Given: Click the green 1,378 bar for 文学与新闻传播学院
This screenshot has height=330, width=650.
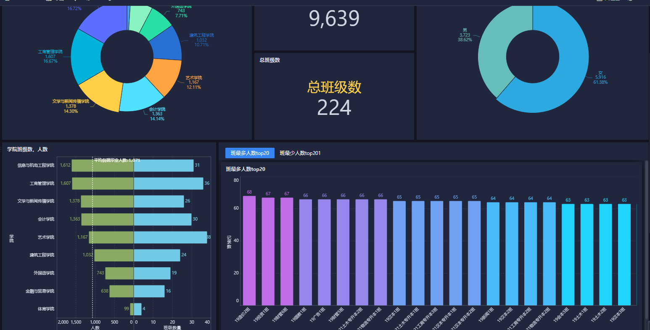Looking at the screenshot, I should pos(107,201).
